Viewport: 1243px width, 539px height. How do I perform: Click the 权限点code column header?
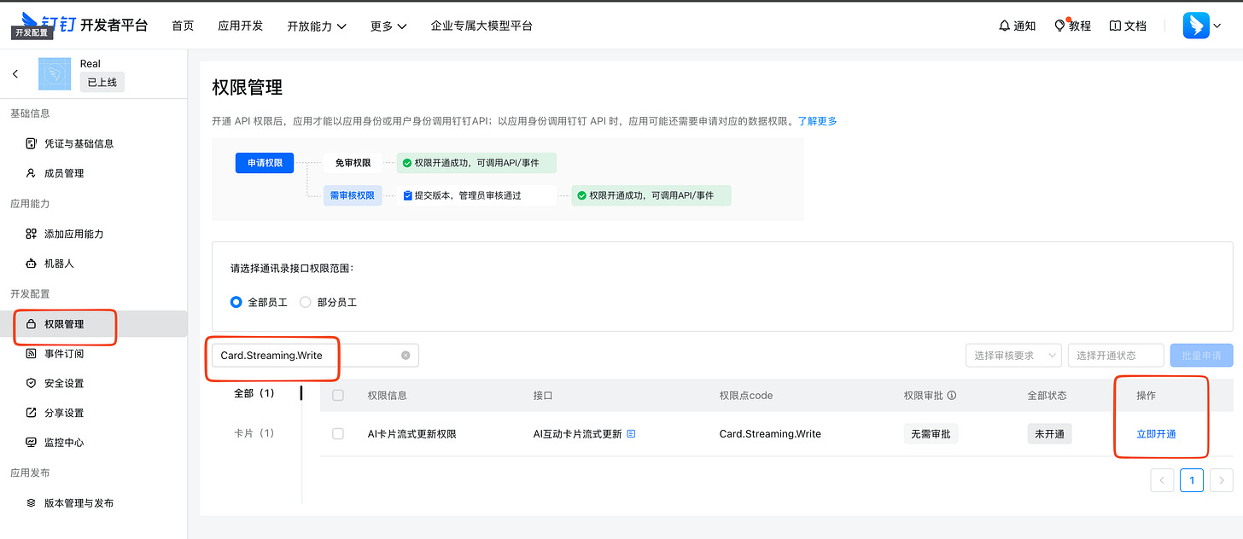[746, 396]
